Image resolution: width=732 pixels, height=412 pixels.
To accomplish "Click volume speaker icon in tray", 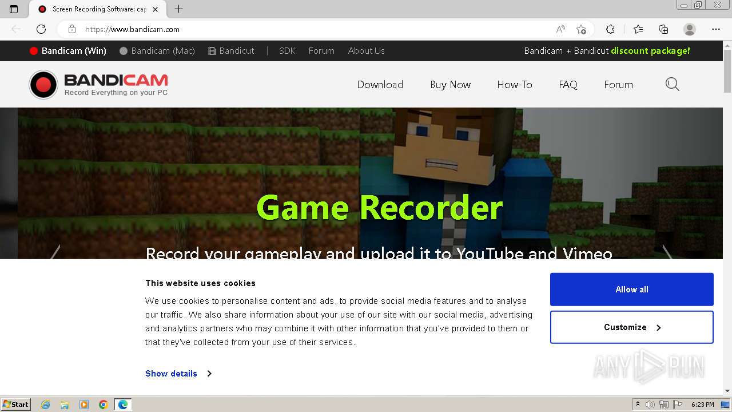I will point(650,405).
